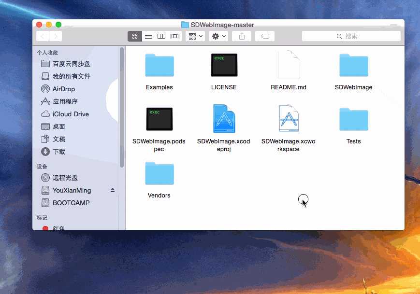Open 文稿 in sidebar

pyautogui.click(x=76, y=139)
